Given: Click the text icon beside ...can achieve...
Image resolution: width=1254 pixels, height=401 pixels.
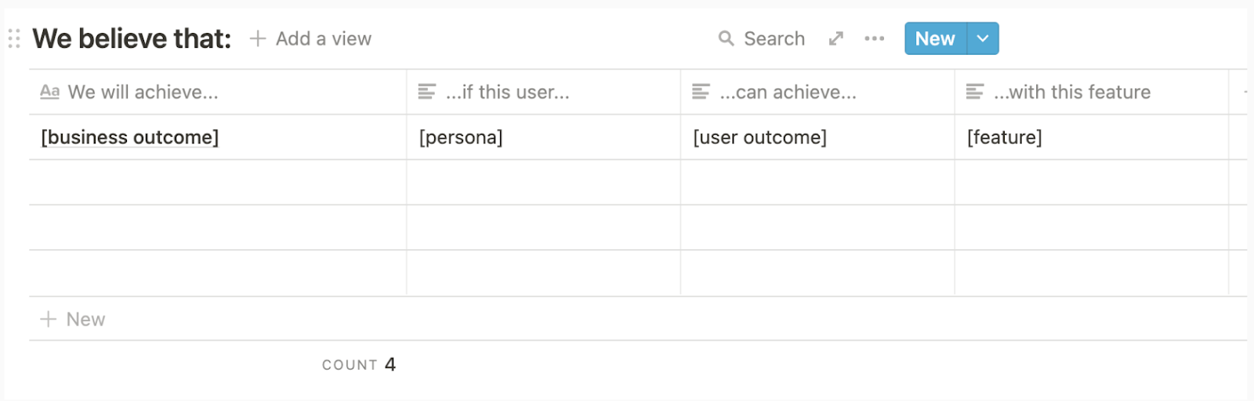Looking at the screenshot, I should tap(701, 92).
